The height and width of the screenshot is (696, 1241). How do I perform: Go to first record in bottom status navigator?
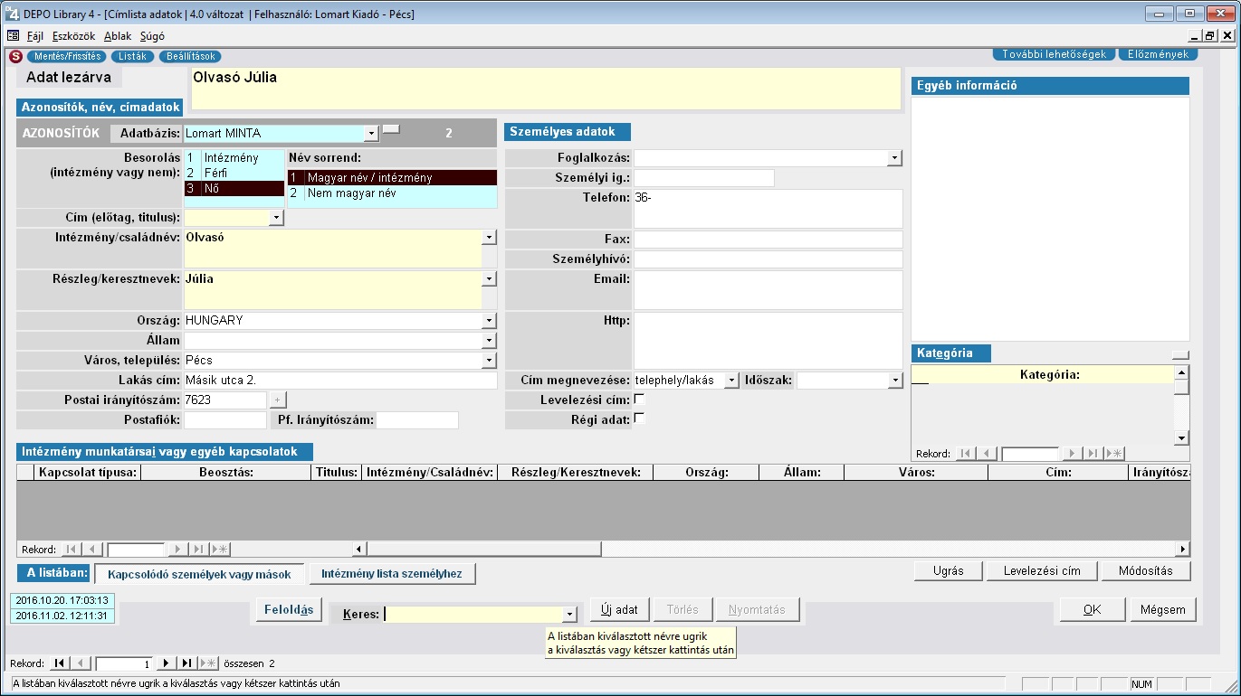click(x=61, y=663)
